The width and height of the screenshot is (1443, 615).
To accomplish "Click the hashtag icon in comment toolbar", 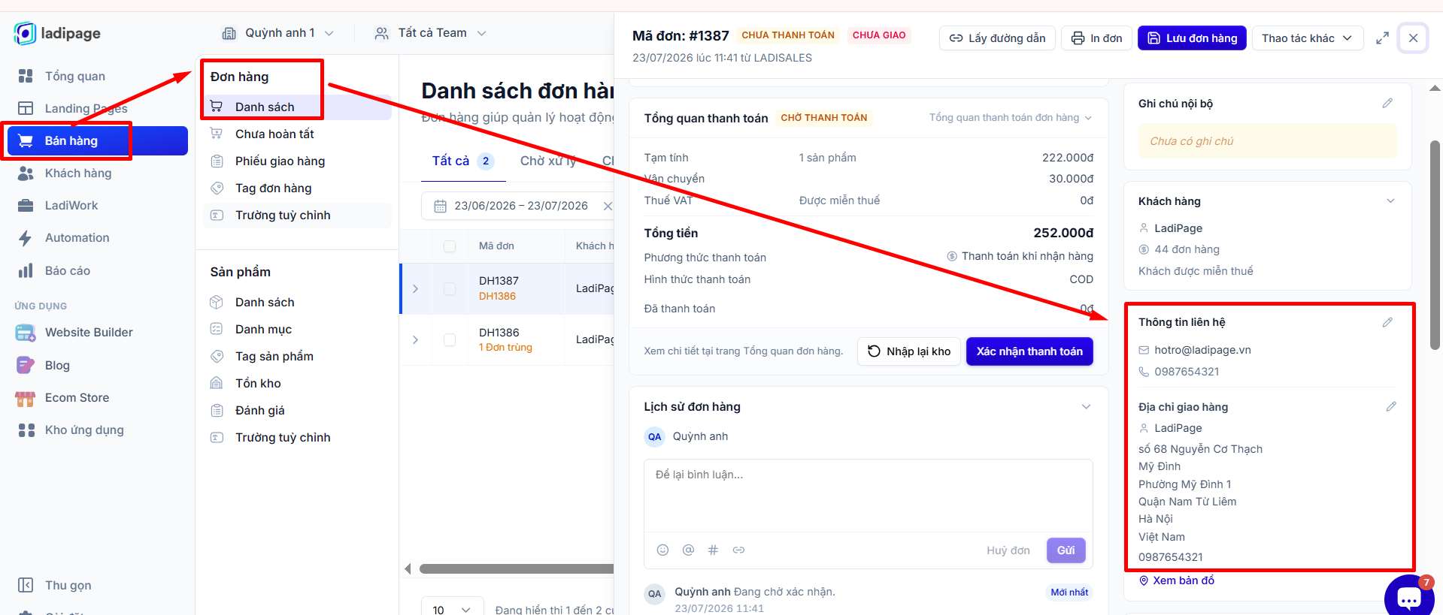I will 713,550.
